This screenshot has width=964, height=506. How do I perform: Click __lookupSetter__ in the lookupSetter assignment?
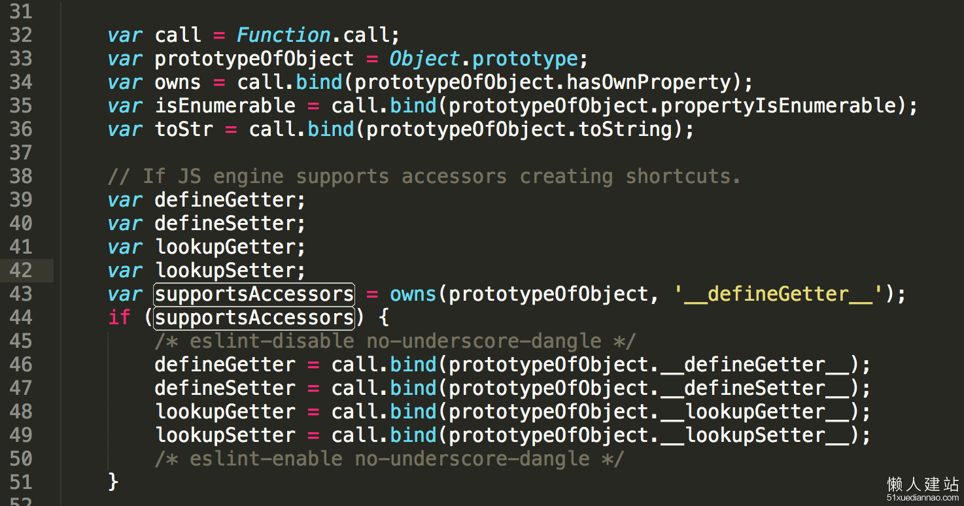point(755,435)
